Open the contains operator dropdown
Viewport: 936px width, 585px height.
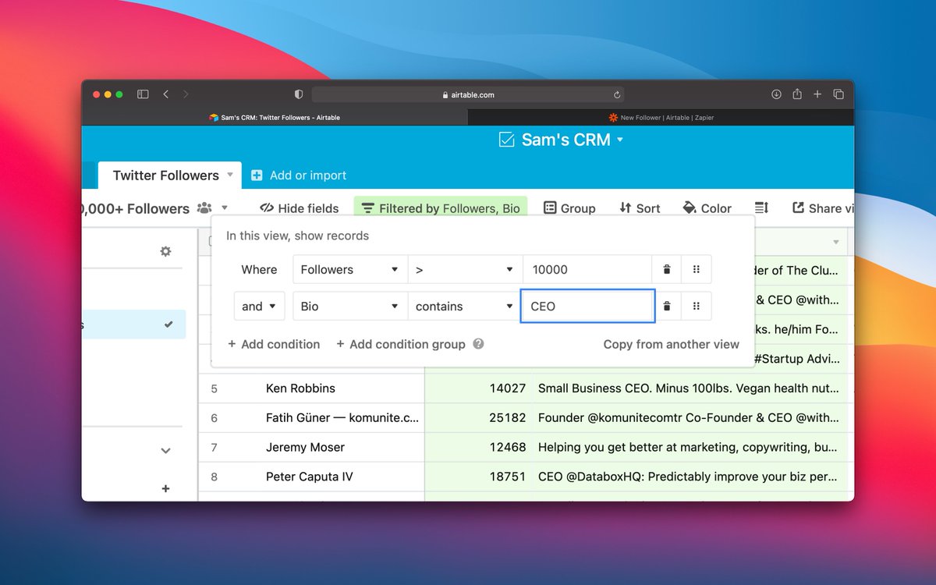(465, 307)
